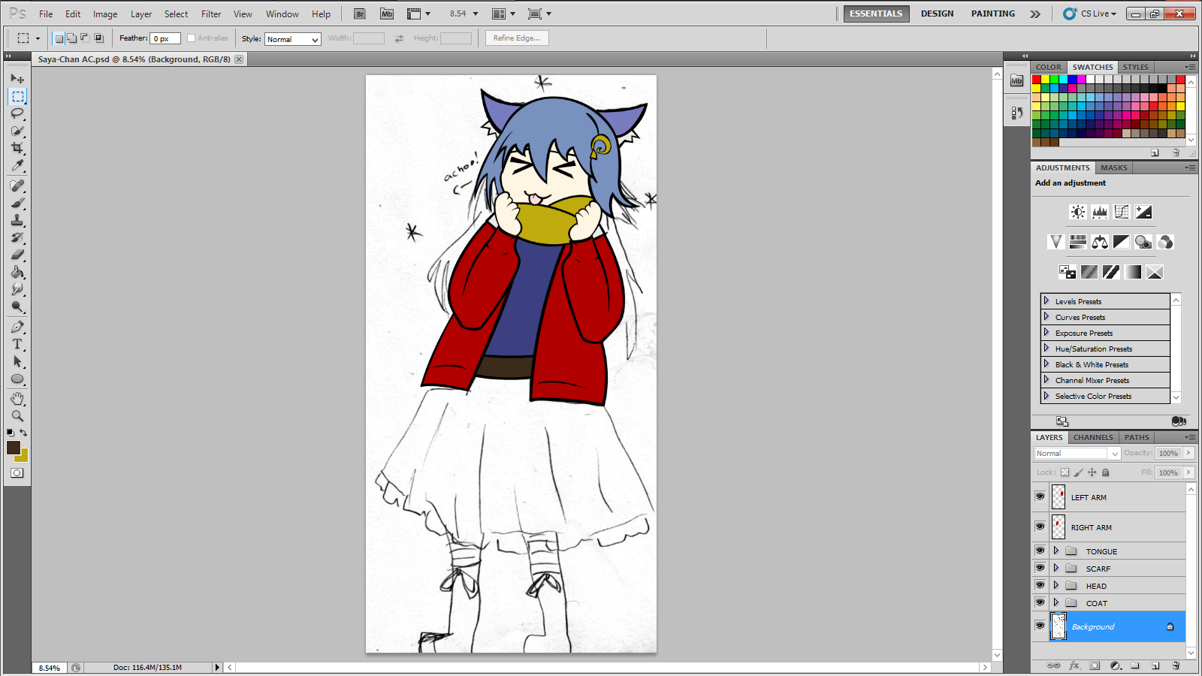Image resolution: width=1202 pixels, height=676 pixels.
Task: Select the Brush tool
Action: (x=17, y=203)
